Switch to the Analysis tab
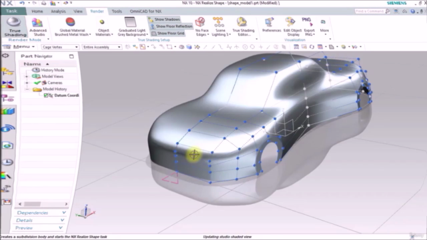This screenshot has height=240, width=427. (58, 11)
